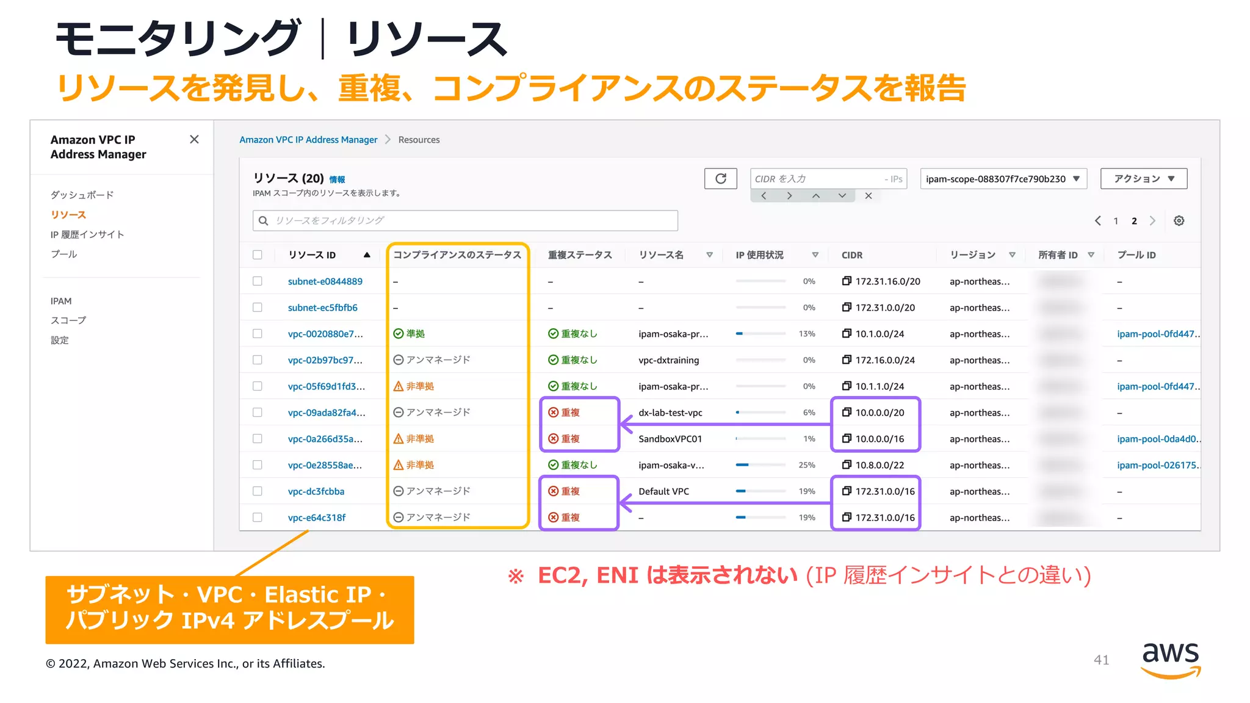Select checkbox for vpc-dc3fcbba

(258, 491)
